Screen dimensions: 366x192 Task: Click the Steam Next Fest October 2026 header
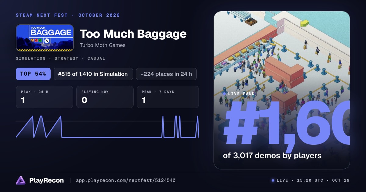tap(68, 15)
